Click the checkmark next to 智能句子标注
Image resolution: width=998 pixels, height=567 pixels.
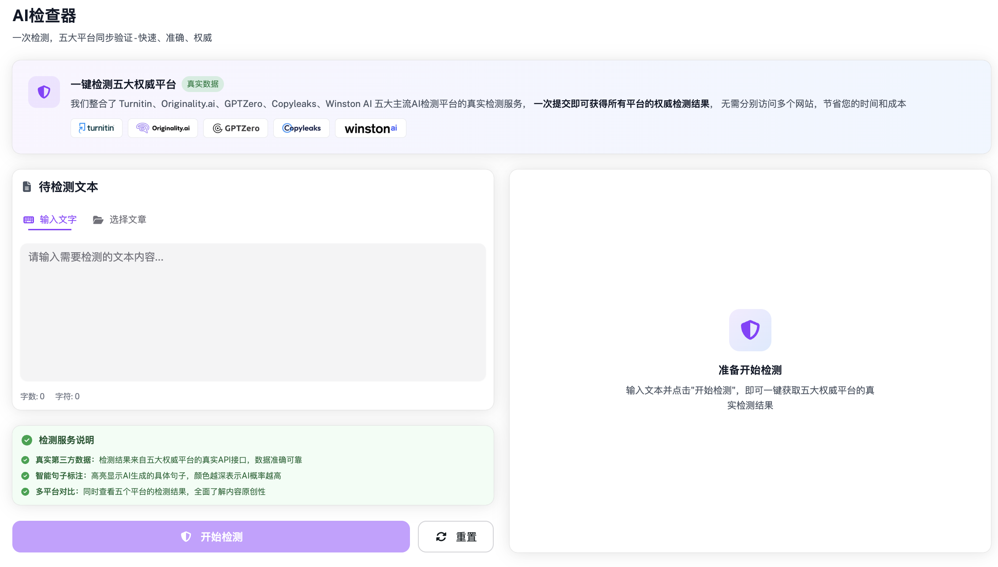[26, 475]
